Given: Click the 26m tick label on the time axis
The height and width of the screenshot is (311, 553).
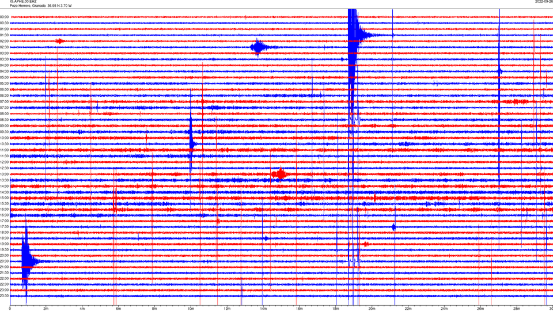Looking at the screenshot, I should click(x=480, y=309).
